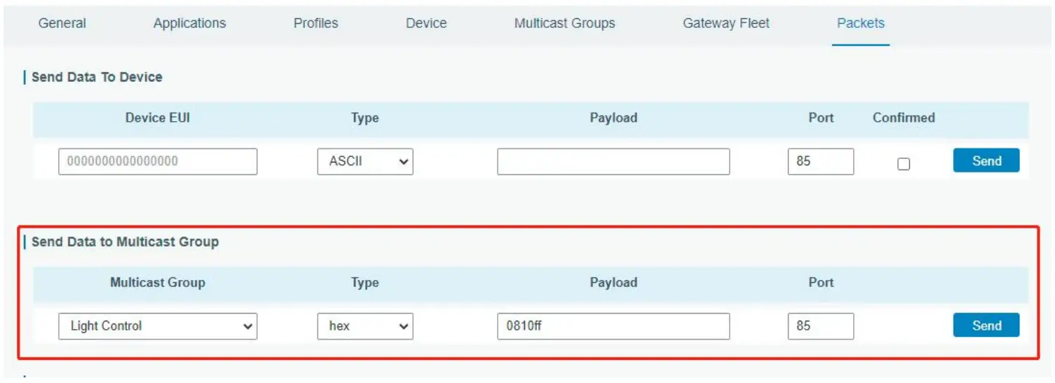The width and height of the screenshot is (1055, 383).
Task: Focus the Device EUI input field
Action: click(x=158, y=161)
